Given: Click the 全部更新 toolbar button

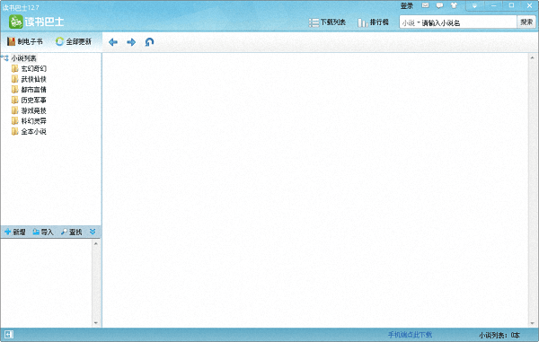Looking at the screenshot, I should click(x=74, y=41).
